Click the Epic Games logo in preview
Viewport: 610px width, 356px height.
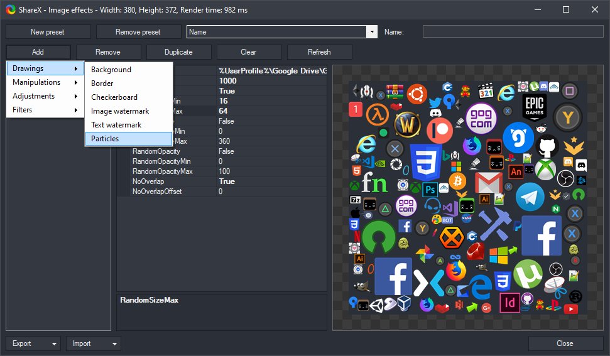coord(535,107)
